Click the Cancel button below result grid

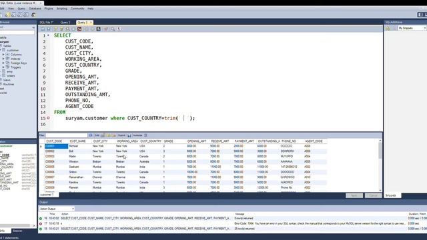pos(373,195)
